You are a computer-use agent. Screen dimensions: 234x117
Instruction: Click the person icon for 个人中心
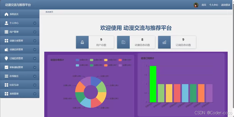click(7, 23)
